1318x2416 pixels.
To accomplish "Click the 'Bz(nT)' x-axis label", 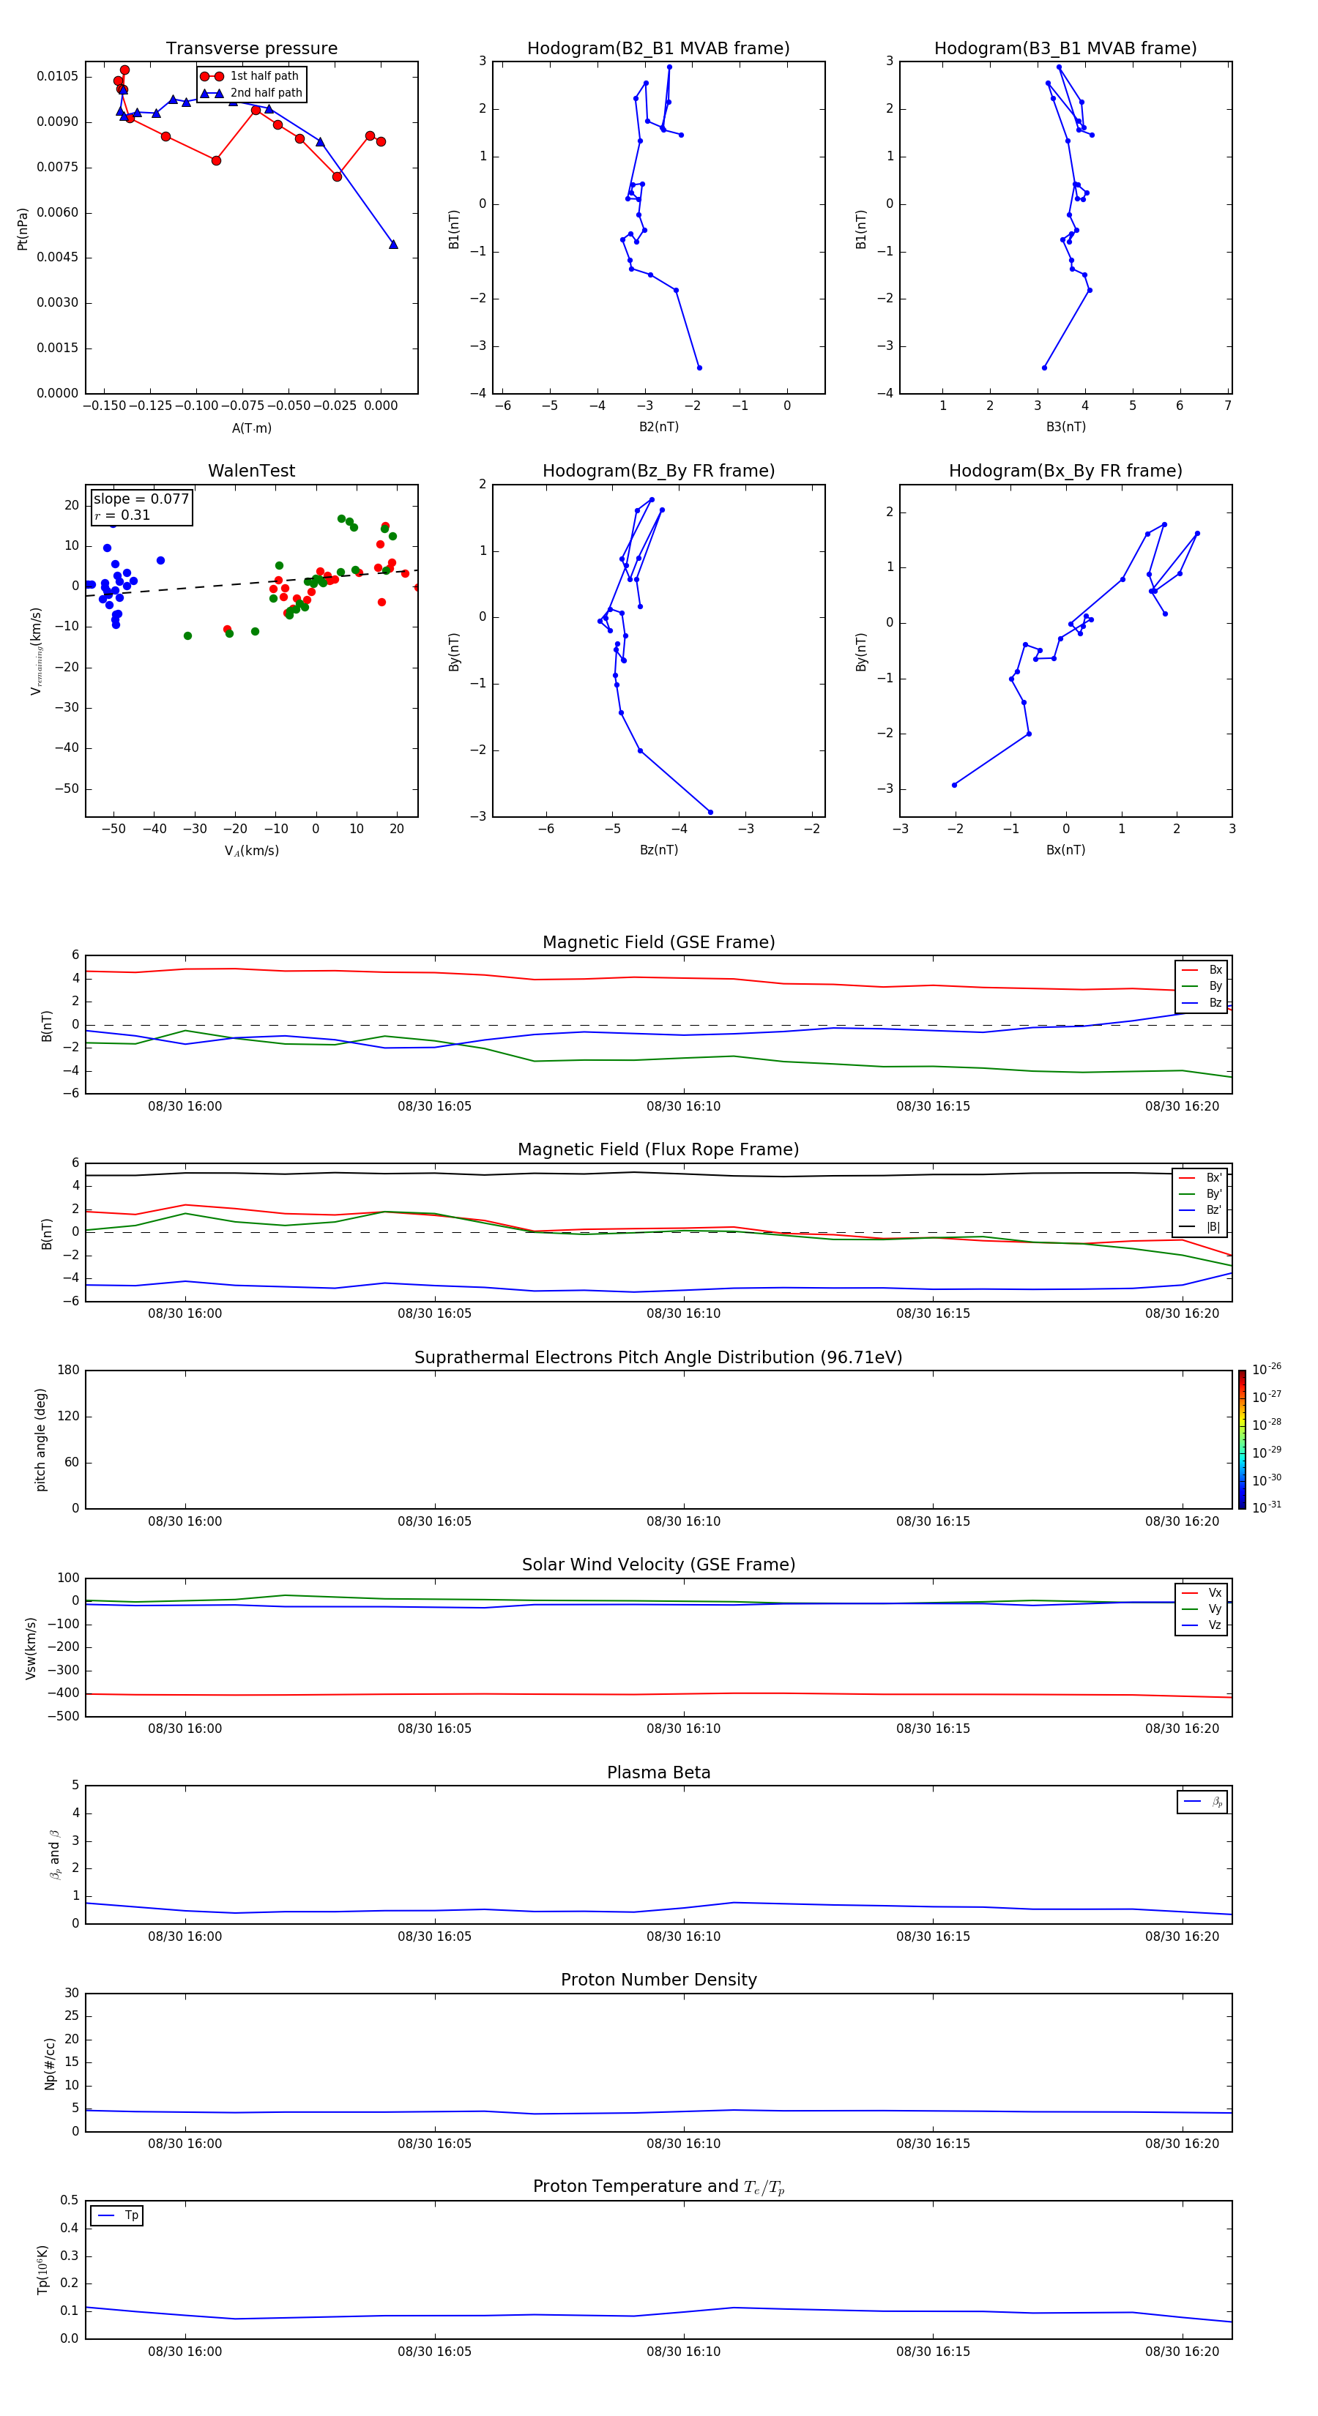I will tap(658, 850).
